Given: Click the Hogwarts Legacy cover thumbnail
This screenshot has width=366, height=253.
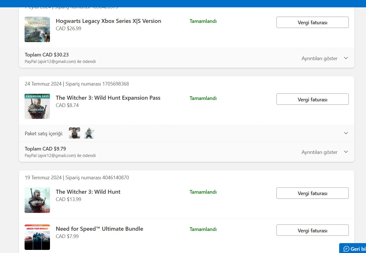Looking at the screenshot, I should pyautogui.click(x=37, y=29).
